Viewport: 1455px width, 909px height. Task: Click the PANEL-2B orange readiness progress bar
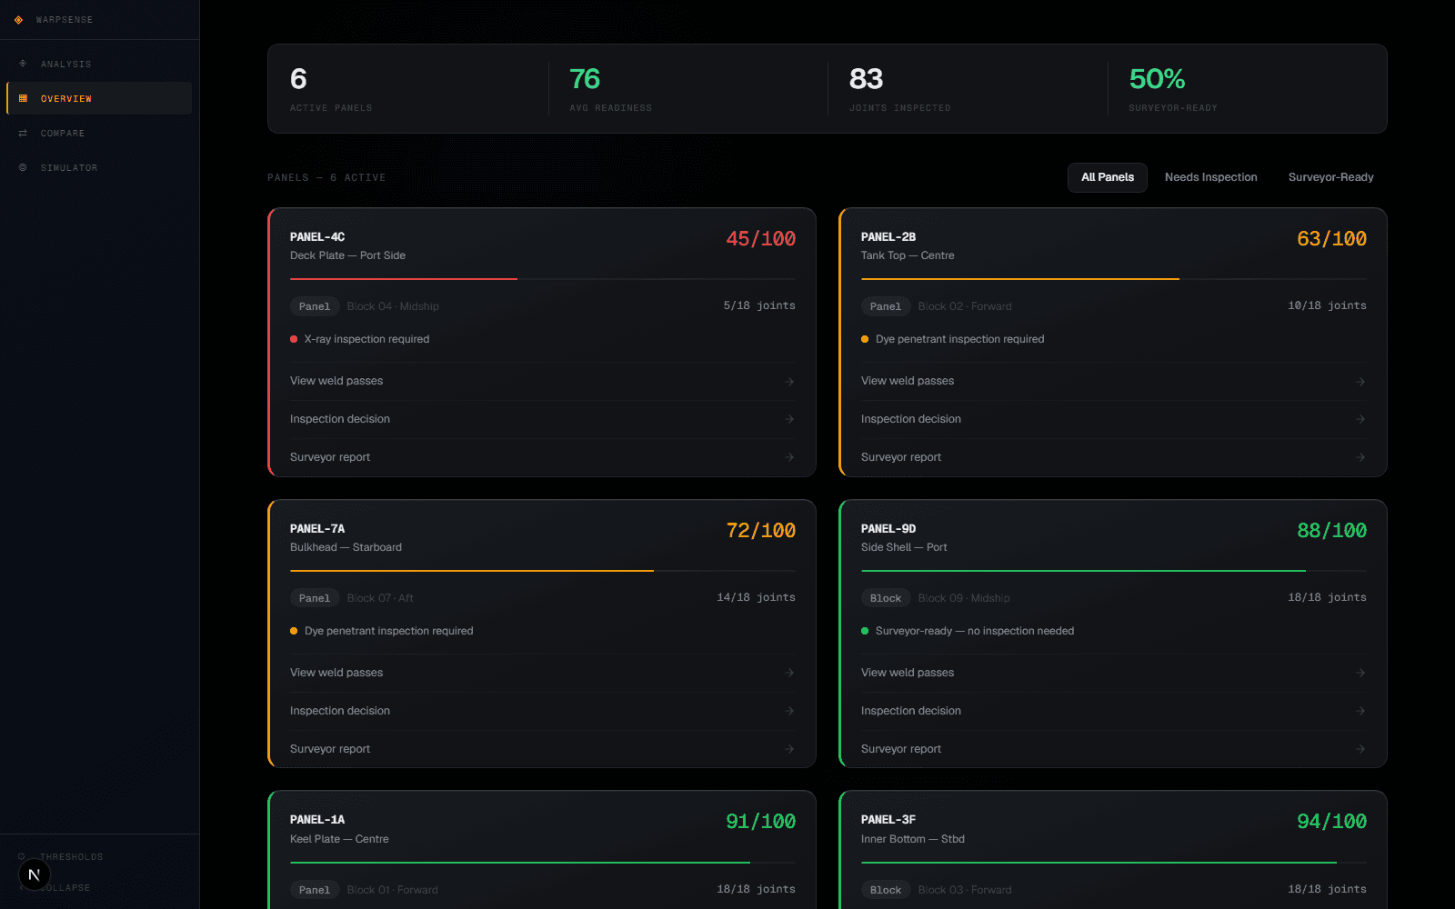click(x=1020, y=279)
